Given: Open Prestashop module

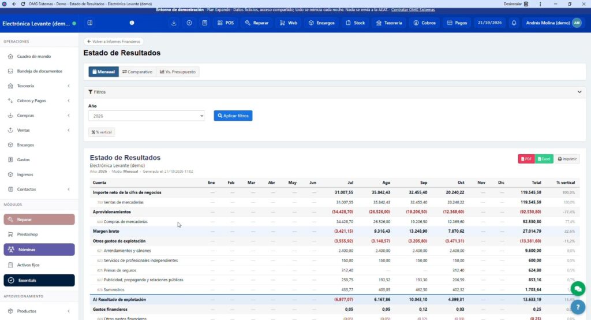Looking at the screenshot, I should pos(39,235).
